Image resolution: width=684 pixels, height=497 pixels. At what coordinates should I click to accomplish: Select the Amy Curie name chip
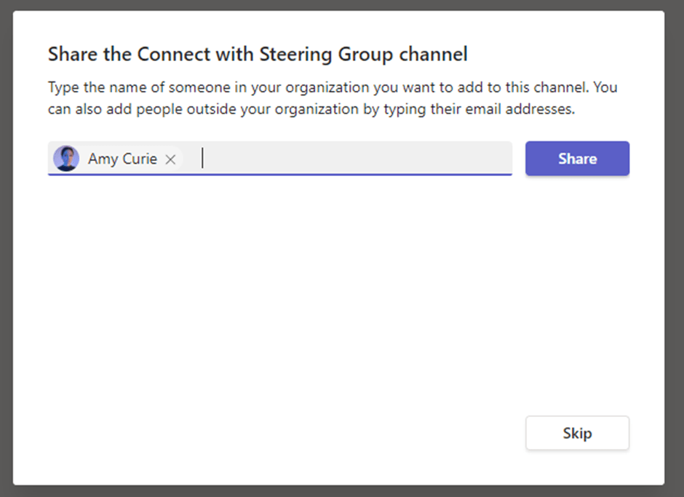122,159
